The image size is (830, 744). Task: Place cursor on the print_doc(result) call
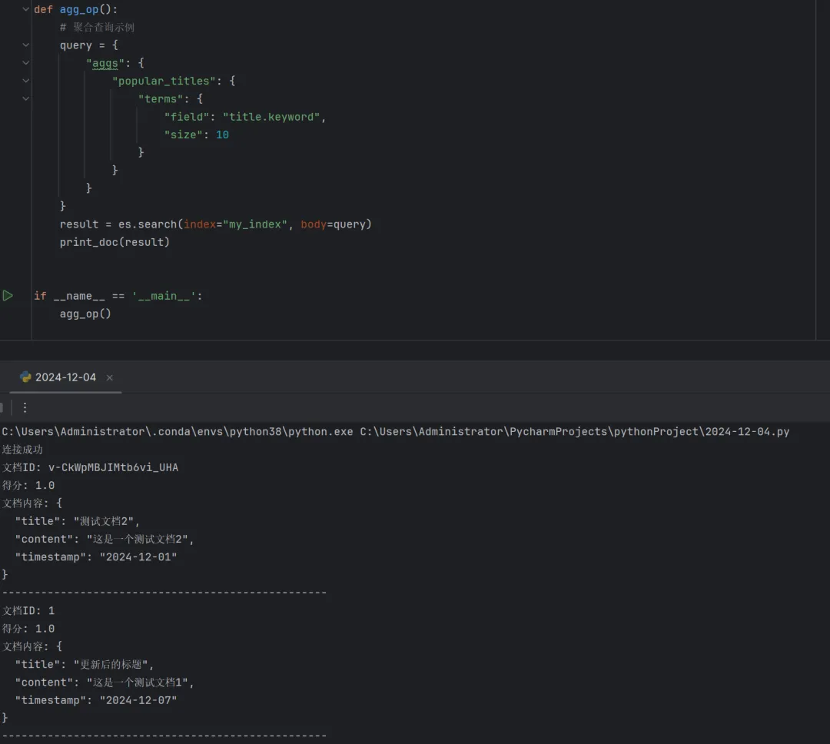coord(115,242)
